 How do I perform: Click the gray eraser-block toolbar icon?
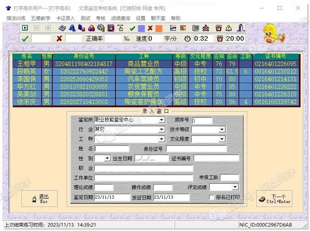[x=62, y=28]
